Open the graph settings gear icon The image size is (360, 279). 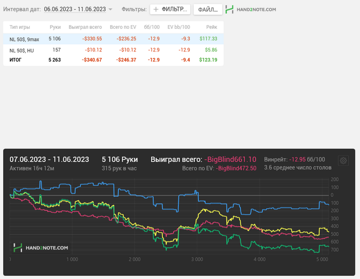click(343, 161)
